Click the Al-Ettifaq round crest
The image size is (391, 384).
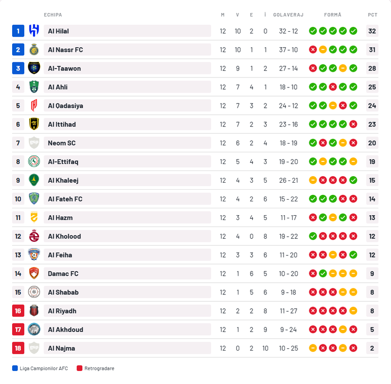point(34,162)
